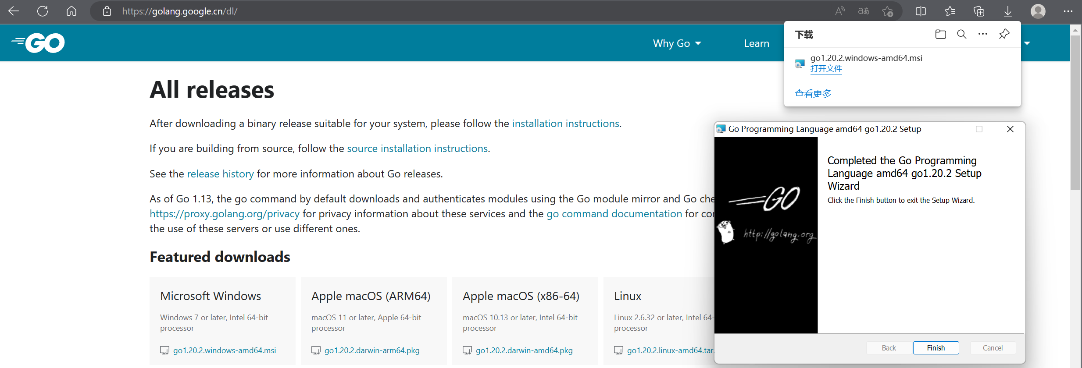This screenshot has height=368, width=1082.
Task: Click download icon beside go1.20.2.windows-amd64.msi
Action: pos(164,350)
